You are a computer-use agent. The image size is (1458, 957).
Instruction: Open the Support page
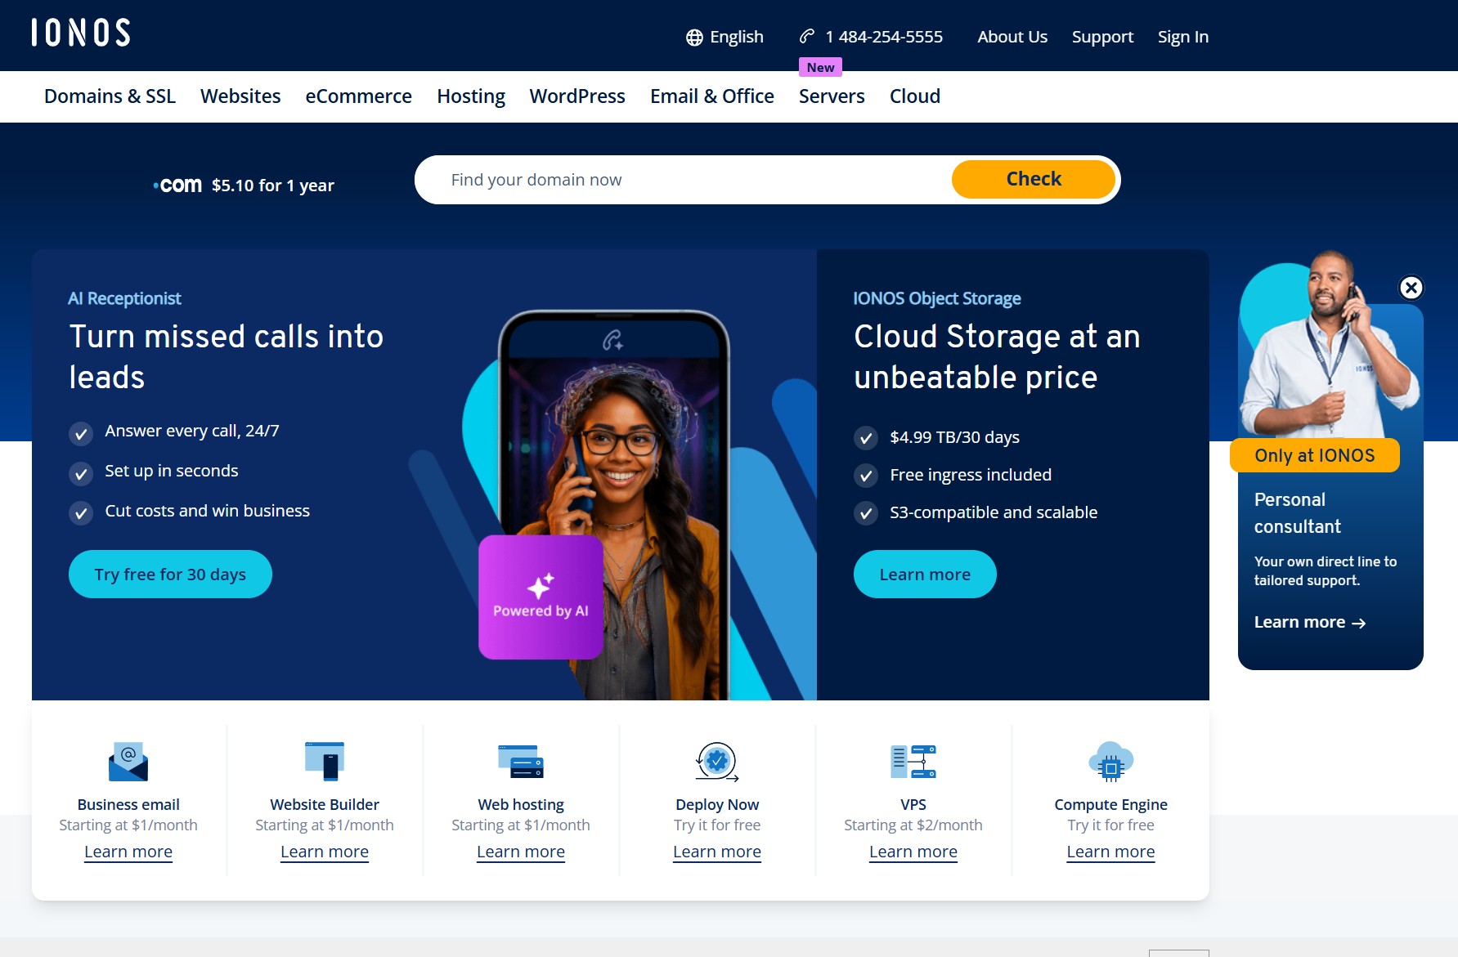click(1102, 37)
